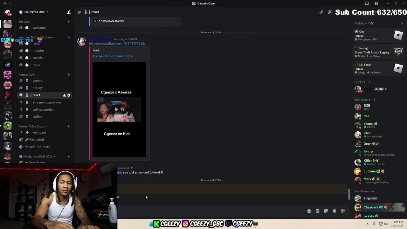This screenshot has height=229, width=407.
Task: Open edit channel gear on react channel
Action: pyautogui.click(x=69, y=95)
